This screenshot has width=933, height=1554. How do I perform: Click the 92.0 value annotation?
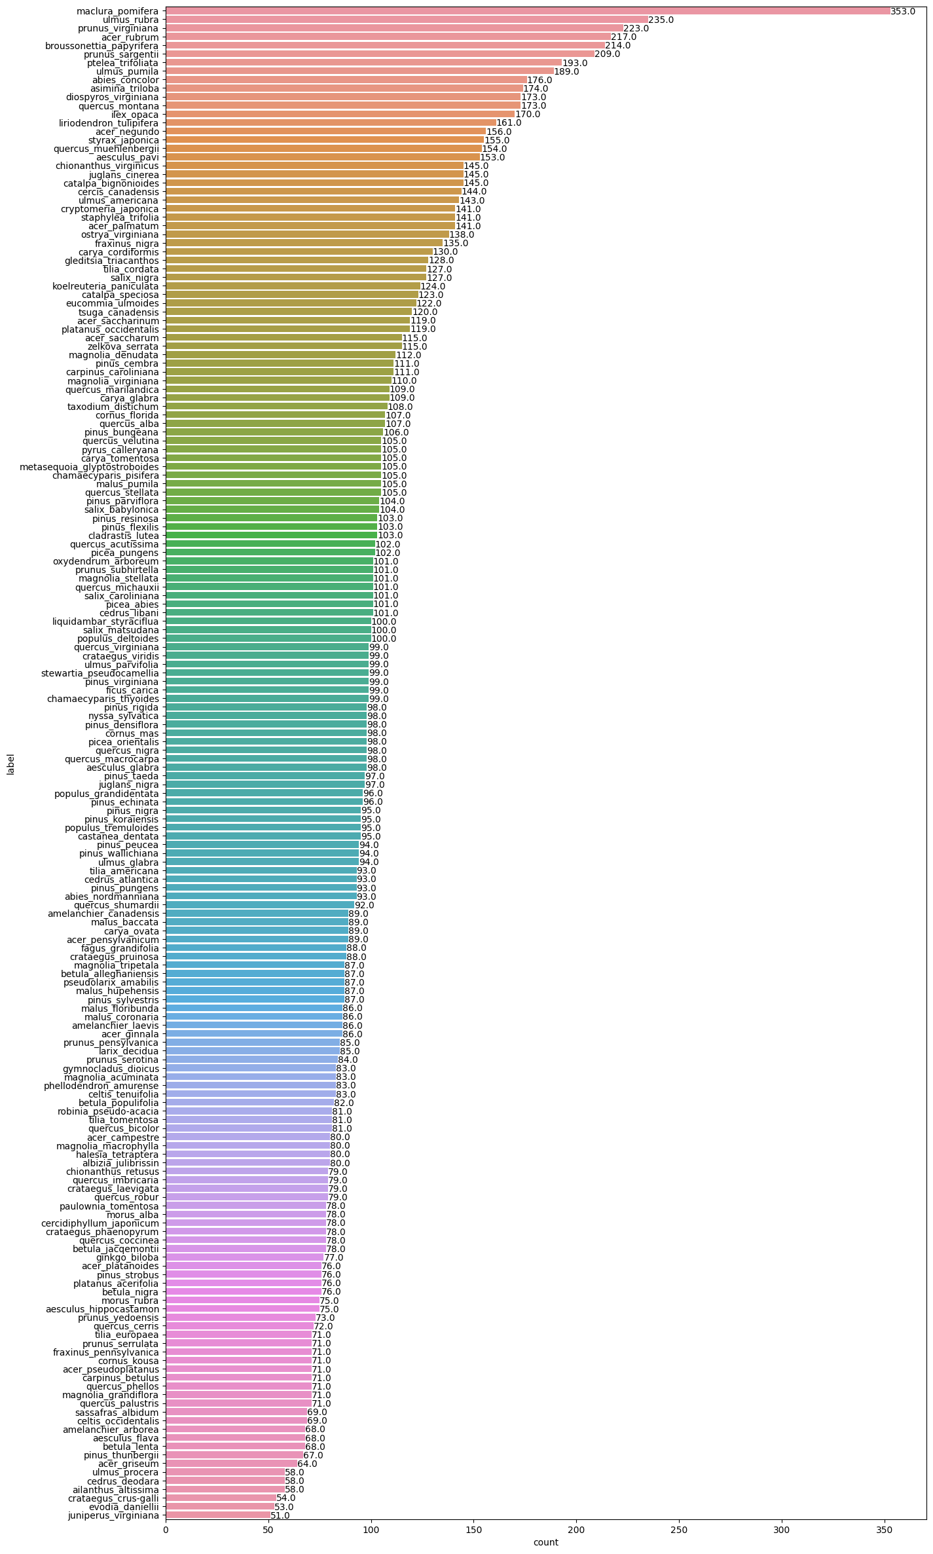tap(365, 905)
